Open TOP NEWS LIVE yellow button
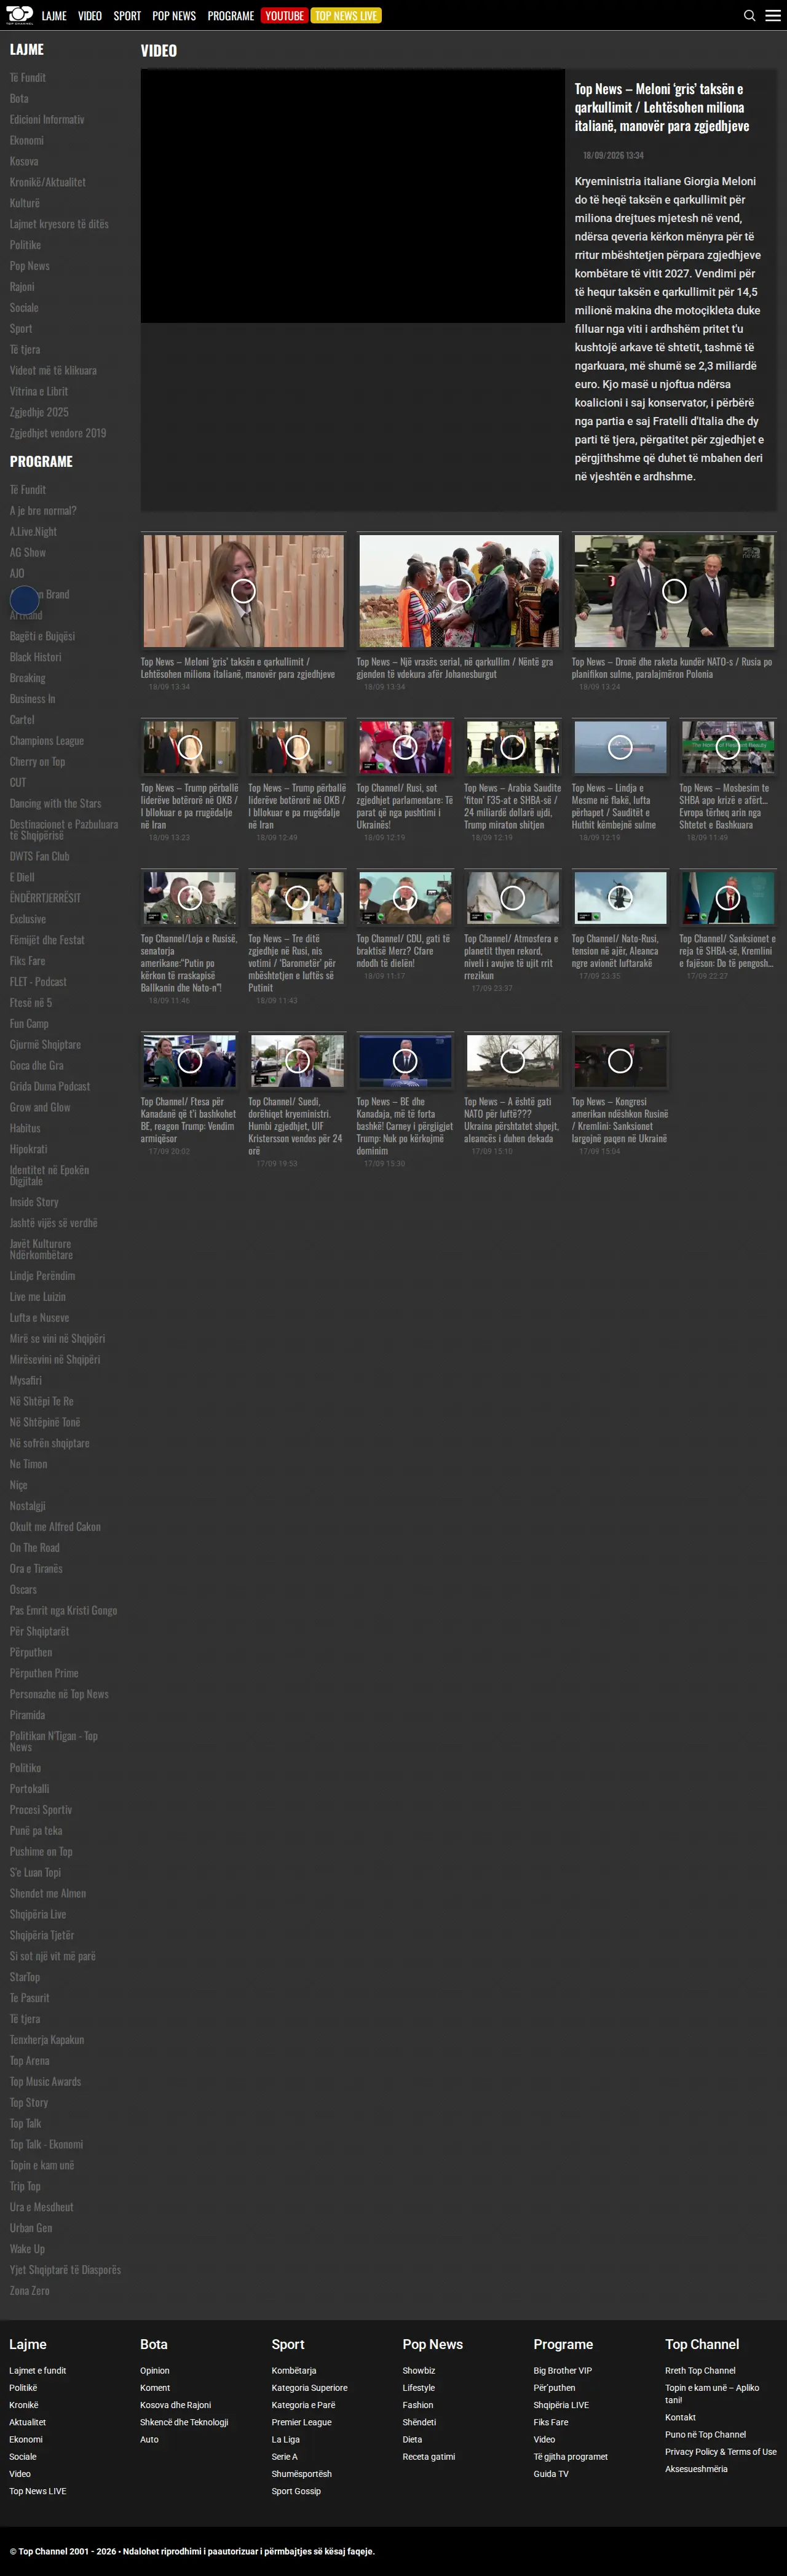The height and width of the screenshot is (2576, 787). coord(346,16)
